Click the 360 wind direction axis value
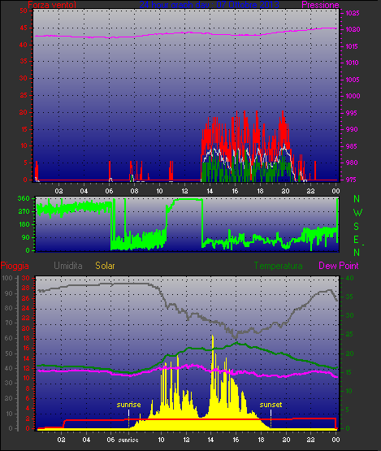The height and width of the screenshot is (451, 381). [x=24, y=198]
